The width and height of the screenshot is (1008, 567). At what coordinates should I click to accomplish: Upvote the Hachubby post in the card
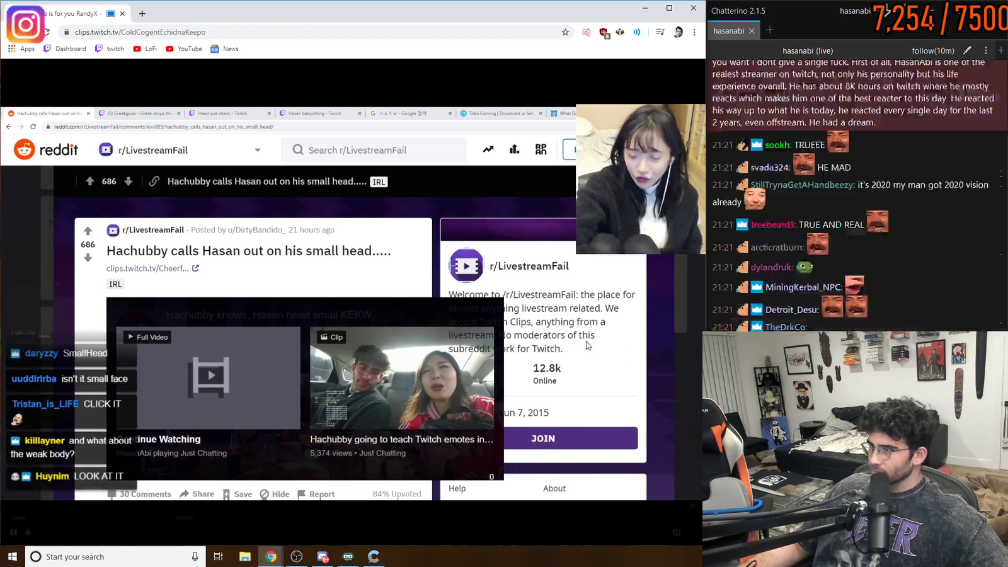[x=88, y=231]
